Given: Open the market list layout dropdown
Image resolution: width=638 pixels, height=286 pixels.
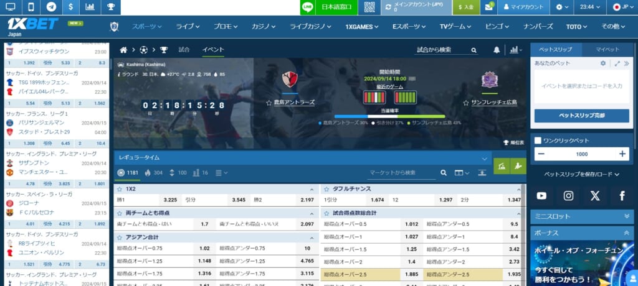Looking at the screenshot, I should click(x=221, y=173).
